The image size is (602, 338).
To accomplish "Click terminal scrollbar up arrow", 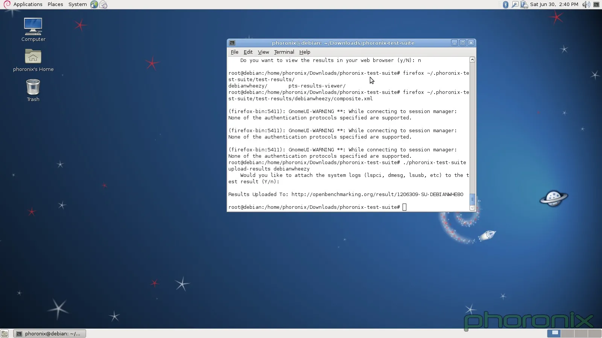I will 472,60.
